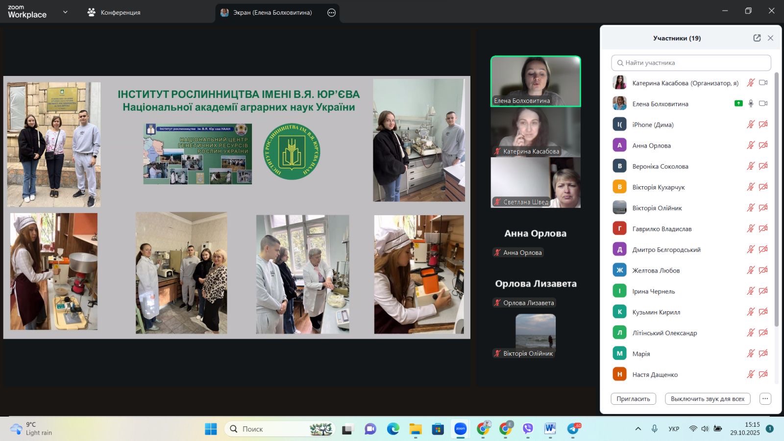Image resolution: width=784 pixels, height=441 pixels.
Task: Open Zoom Workplace dropdown arrow
Action: [x=65, y=12]
